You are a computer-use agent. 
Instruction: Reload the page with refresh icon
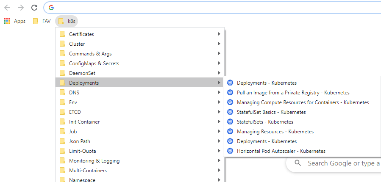click(x=34, y=8)
